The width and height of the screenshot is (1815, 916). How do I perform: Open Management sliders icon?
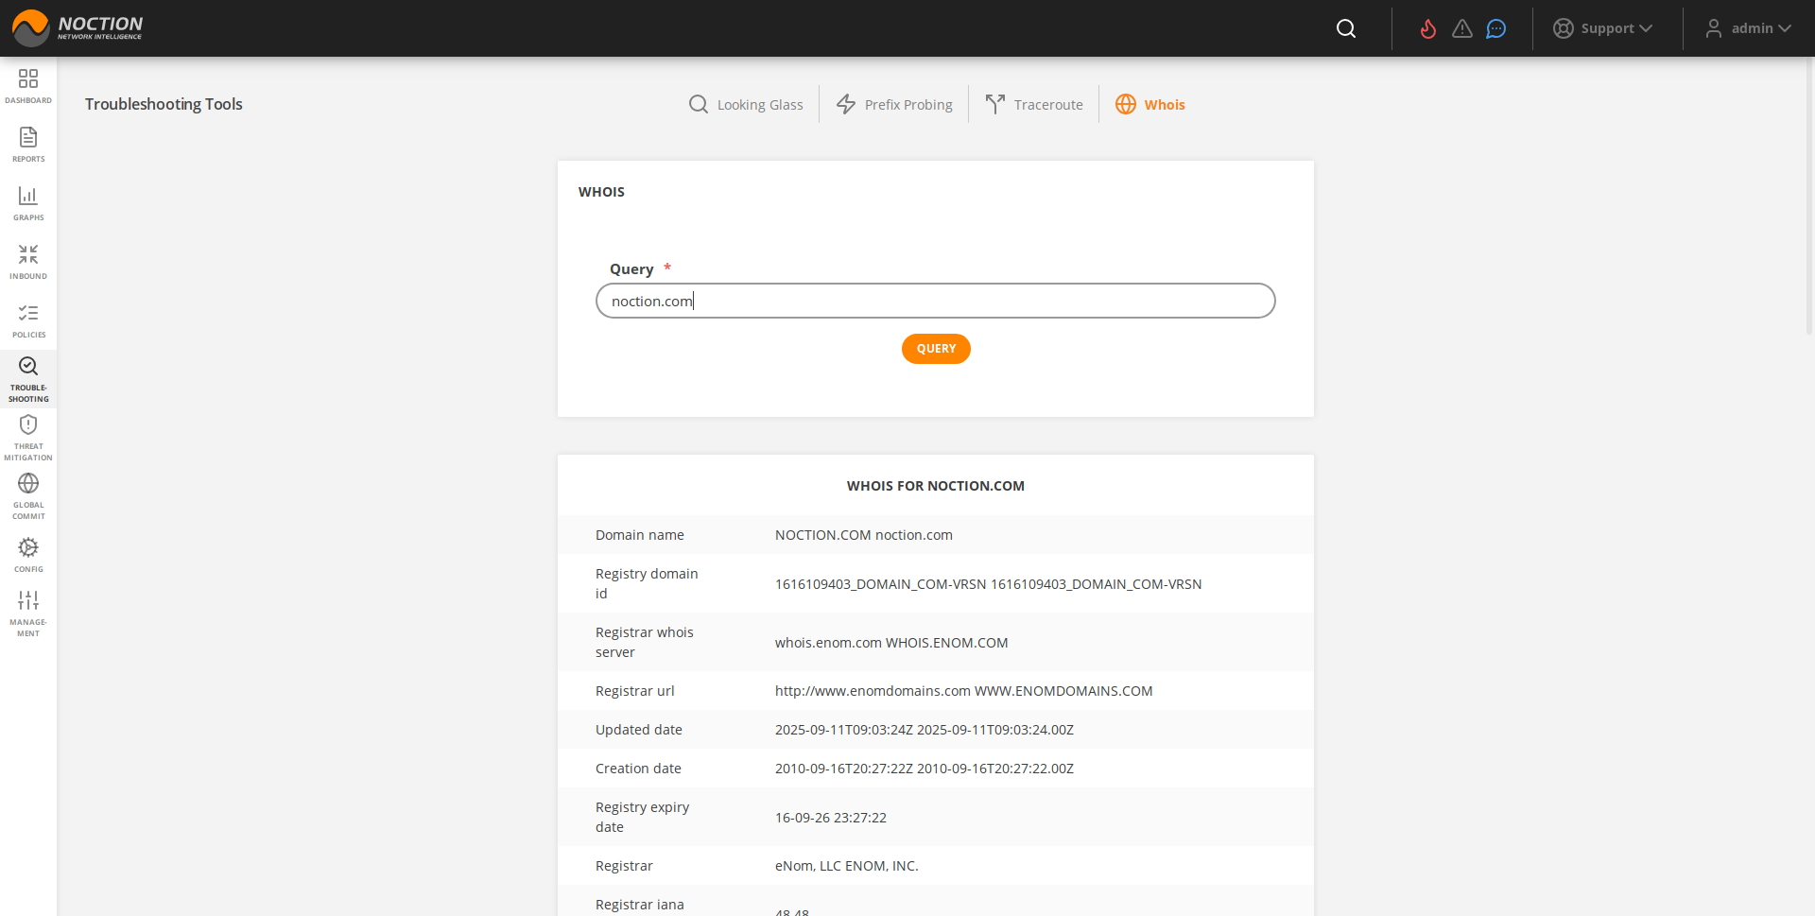click(x=28, y=612)
